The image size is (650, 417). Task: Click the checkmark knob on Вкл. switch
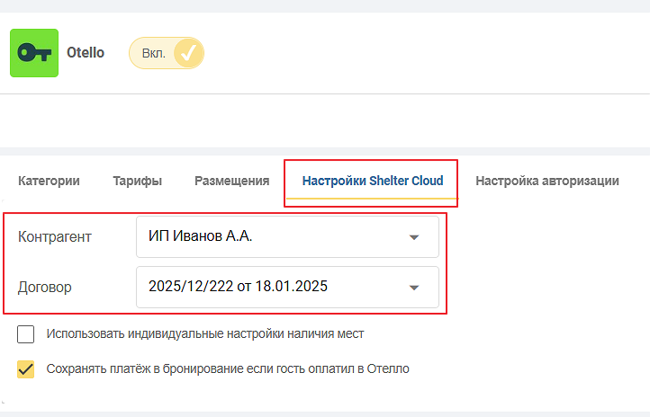(x=188, y=53)
